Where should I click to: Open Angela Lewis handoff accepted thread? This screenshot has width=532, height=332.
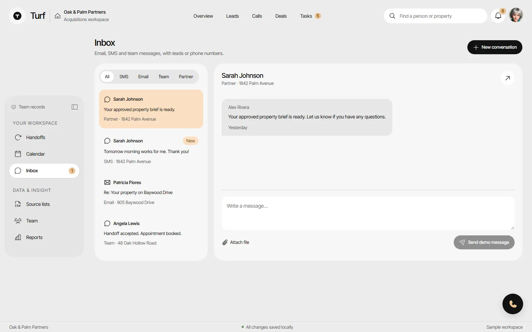point(151,233)
